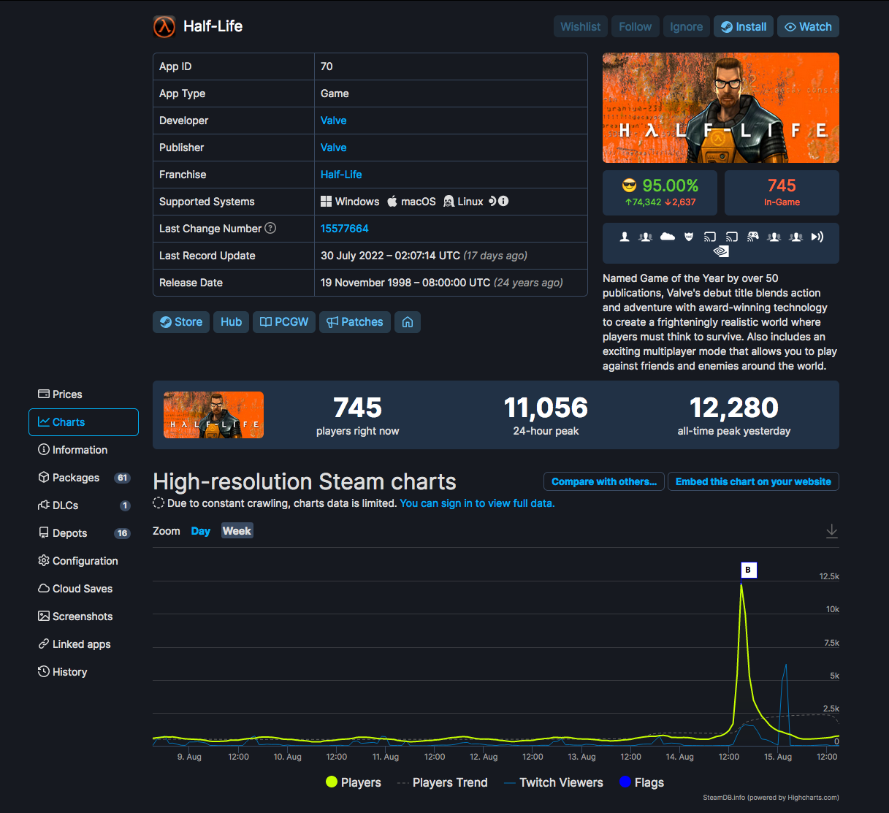Click the macOS Apple icon
Screen dimensions: 889x813
click(392, 202)
